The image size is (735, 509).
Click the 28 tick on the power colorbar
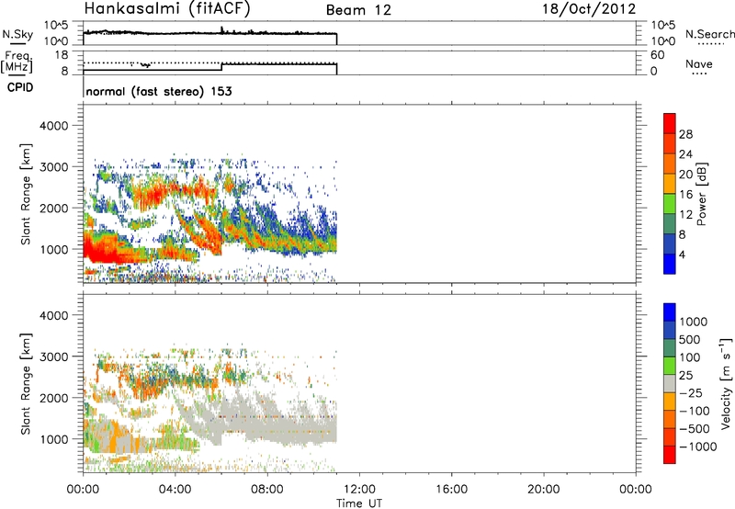point(685,134)
